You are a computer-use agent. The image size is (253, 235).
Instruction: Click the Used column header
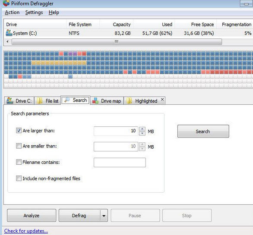pos(154,25)
